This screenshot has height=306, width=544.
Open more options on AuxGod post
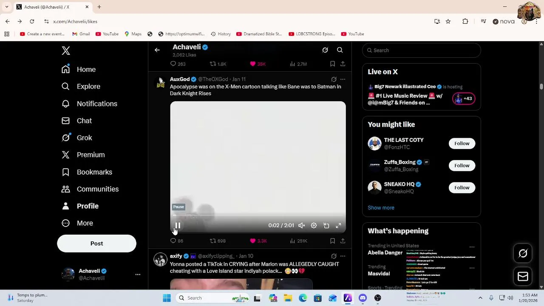pyautogui.click(x=343, y=79)
